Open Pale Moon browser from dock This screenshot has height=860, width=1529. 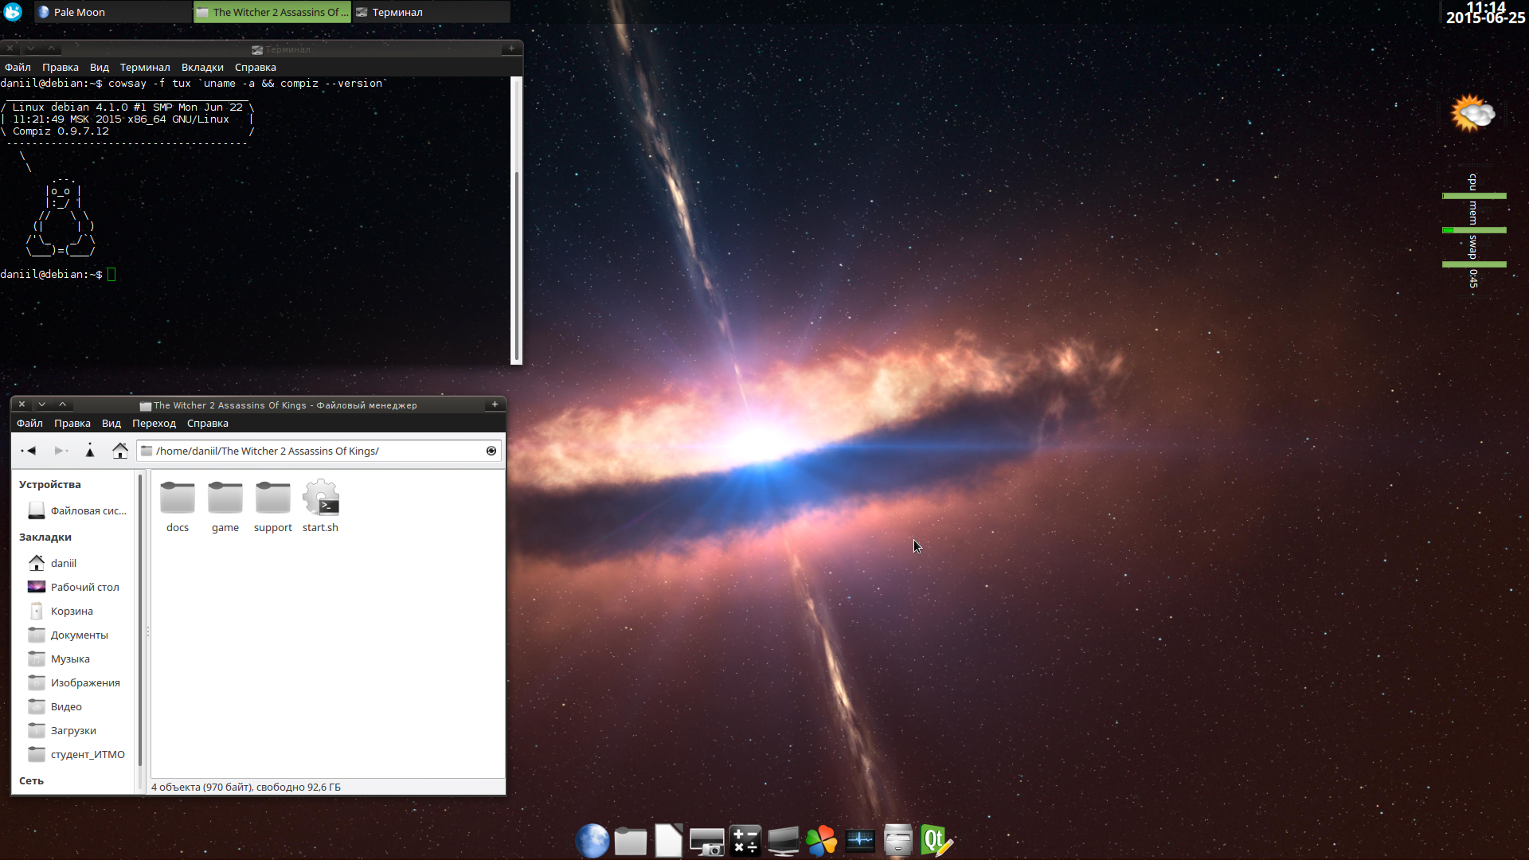click(x=592, y=841)
